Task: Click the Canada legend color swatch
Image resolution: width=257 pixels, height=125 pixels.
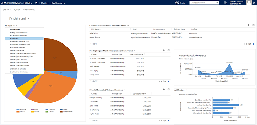Action: (x=18, y=112)
